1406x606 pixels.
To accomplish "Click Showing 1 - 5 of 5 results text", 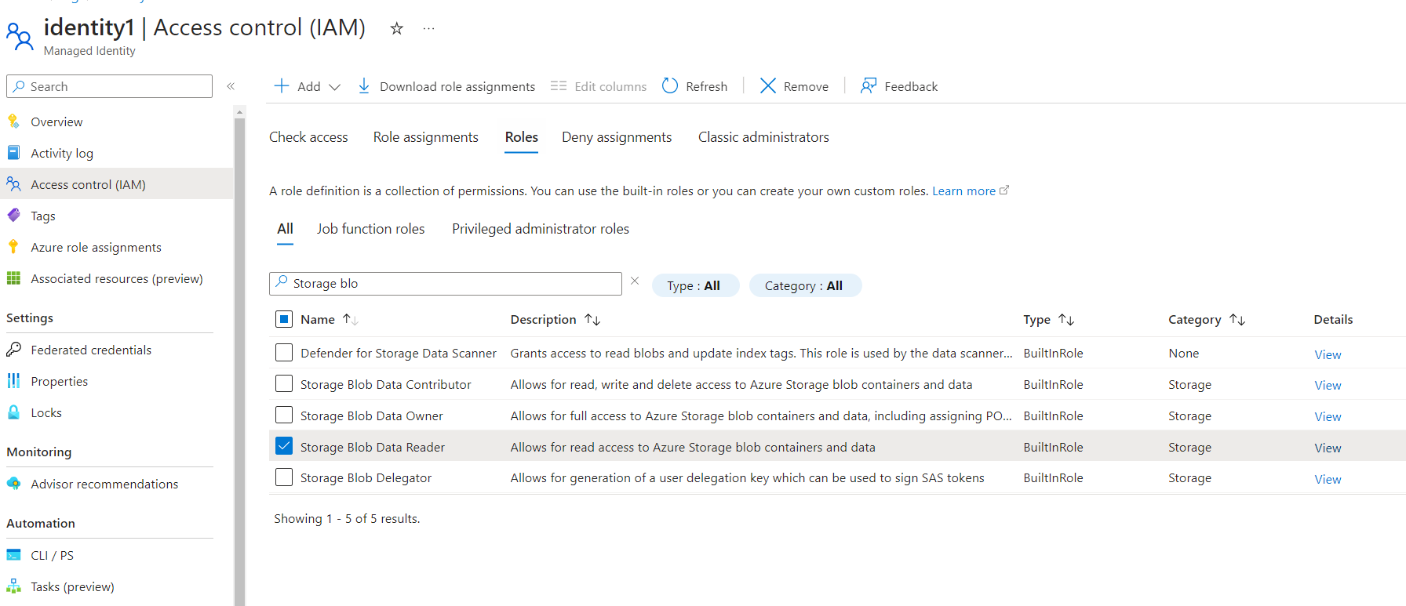I will pos(347,518).
